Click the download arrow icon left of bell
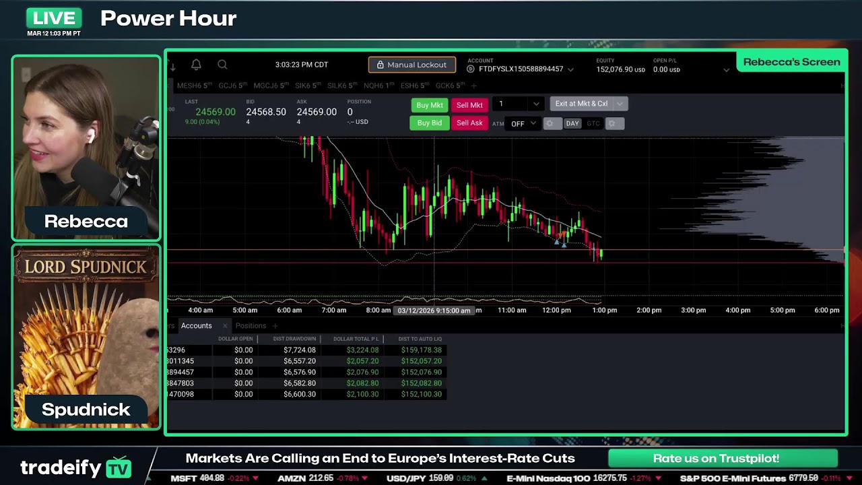 172,65
